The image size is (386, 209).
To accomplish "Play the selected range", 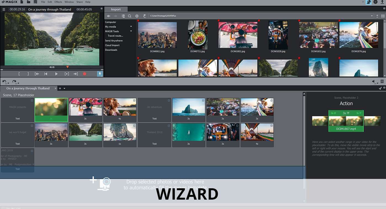I will (67, 74).
